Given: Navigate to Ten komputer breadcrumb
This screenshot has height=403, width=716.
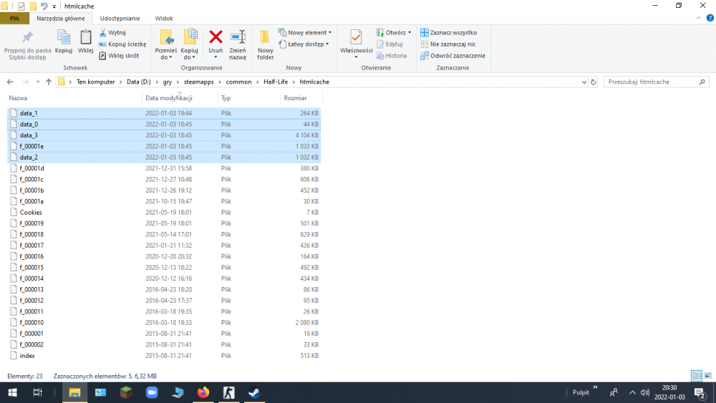Looking at the screenshot, I should coord(95,82).
